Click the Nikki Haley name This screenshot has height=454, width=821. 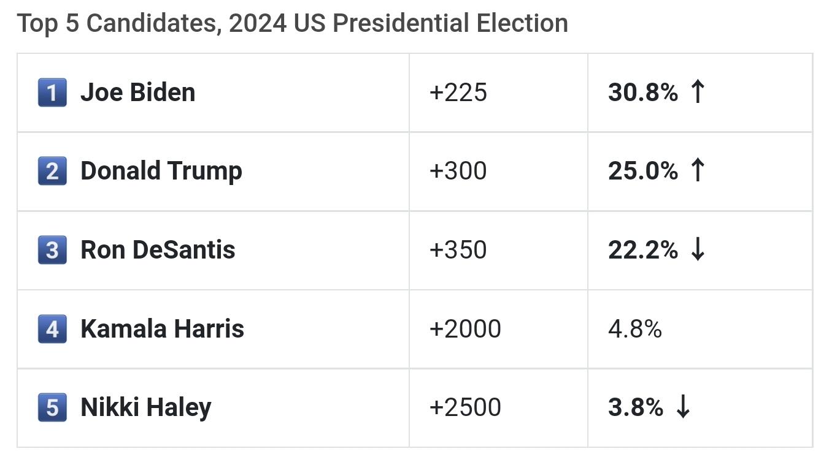[146, 407]
